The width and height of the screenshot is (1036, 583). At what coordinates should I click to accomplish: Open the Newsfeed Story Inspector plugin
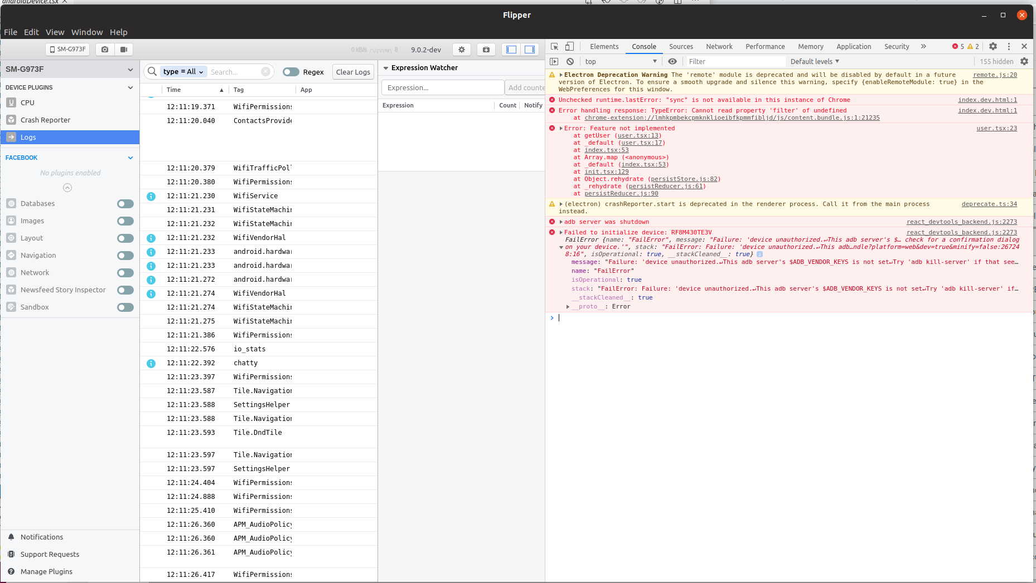[x=63, y=290]
